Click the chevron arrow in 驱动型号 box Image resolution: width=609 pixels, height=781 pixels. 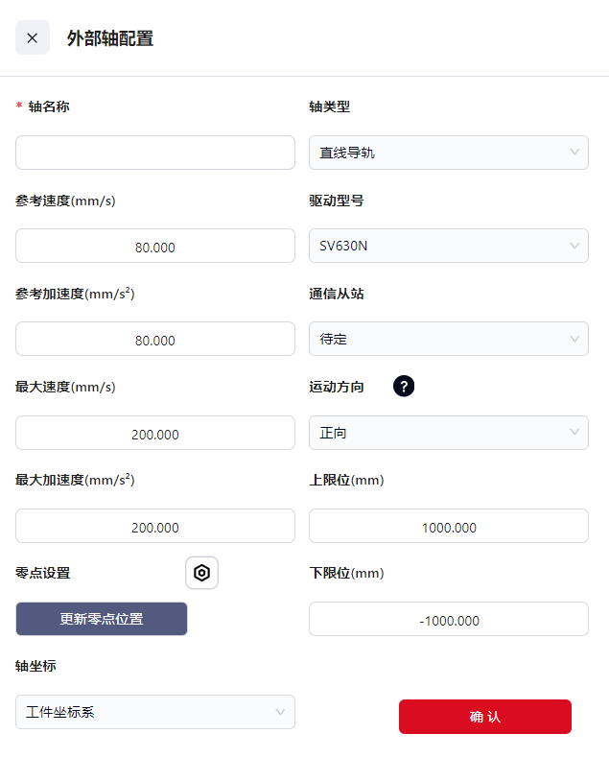tap(574, 246)
